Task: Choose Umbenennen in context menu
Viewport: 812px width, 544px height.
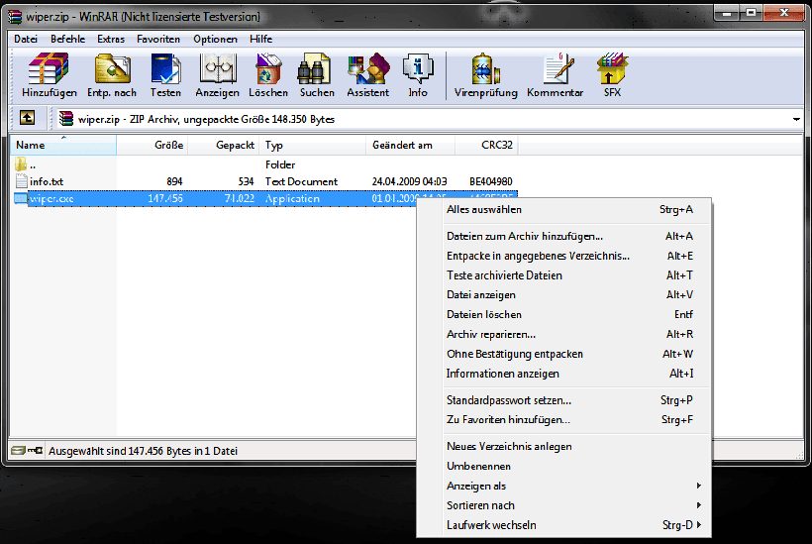Action: [564, 467]
